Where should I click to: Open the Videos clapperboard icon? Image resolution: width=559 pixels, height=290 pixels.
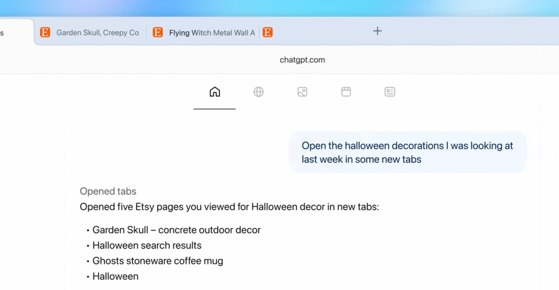click(346, 92)
